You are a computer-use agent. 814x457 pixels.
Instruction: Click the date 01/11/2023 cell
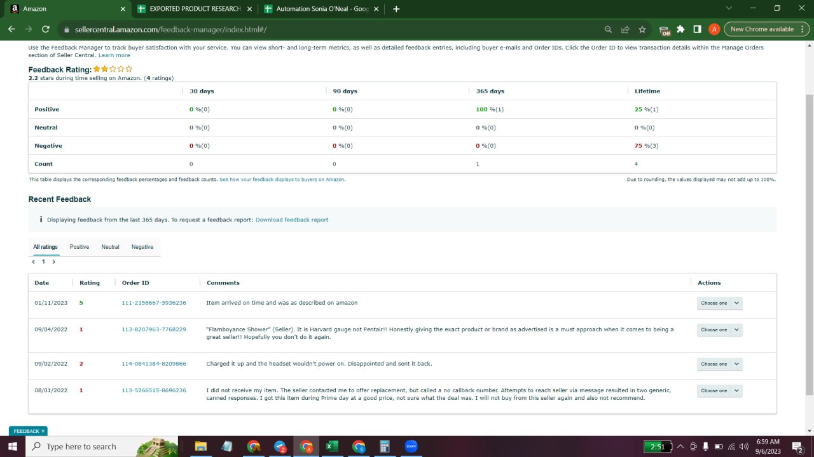click(x=51, y=303)
